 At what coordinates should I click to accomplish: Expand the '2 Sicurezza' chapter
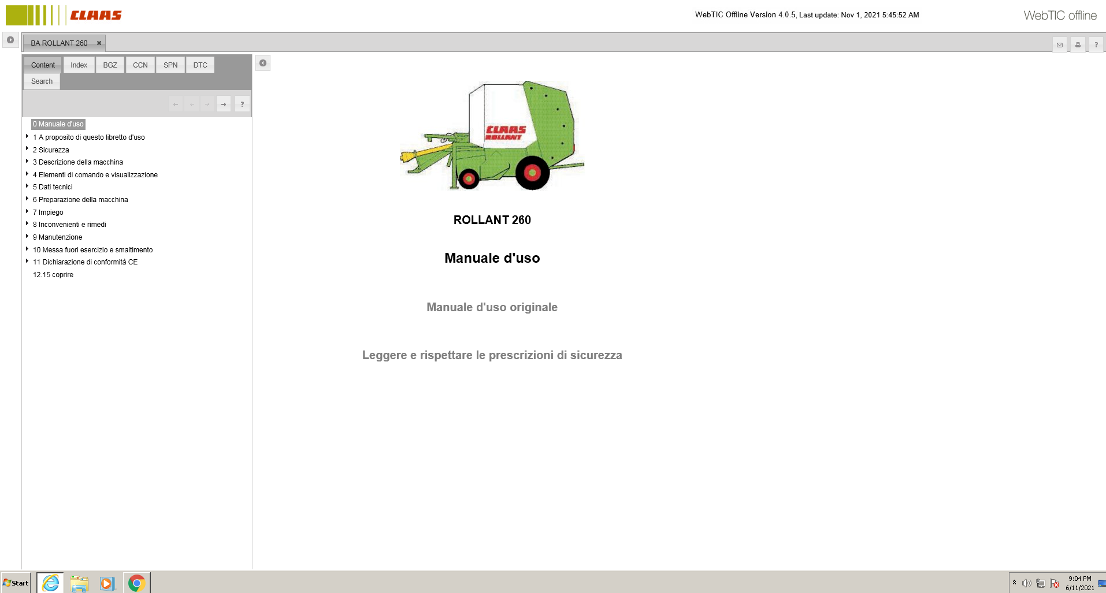click(27, 149)
